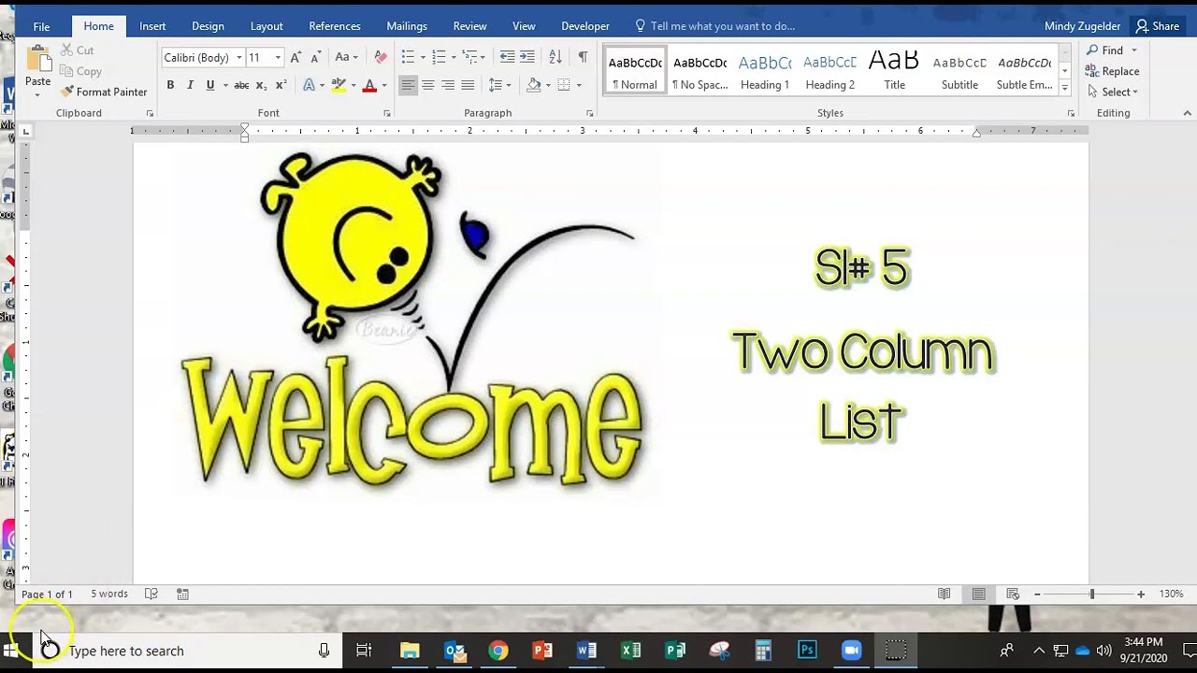This screenshot has height=673, width=1197.
Task: Switch to the Layout tab
Action: tap(267, 26)
